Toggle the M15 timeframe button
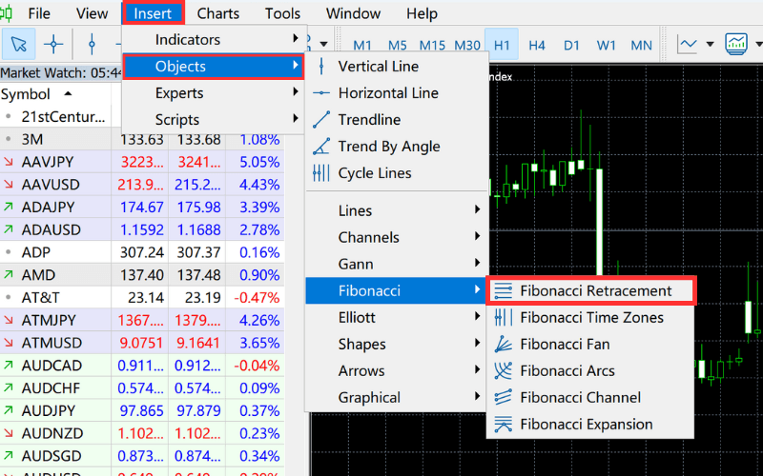 (x=432, y=45)
